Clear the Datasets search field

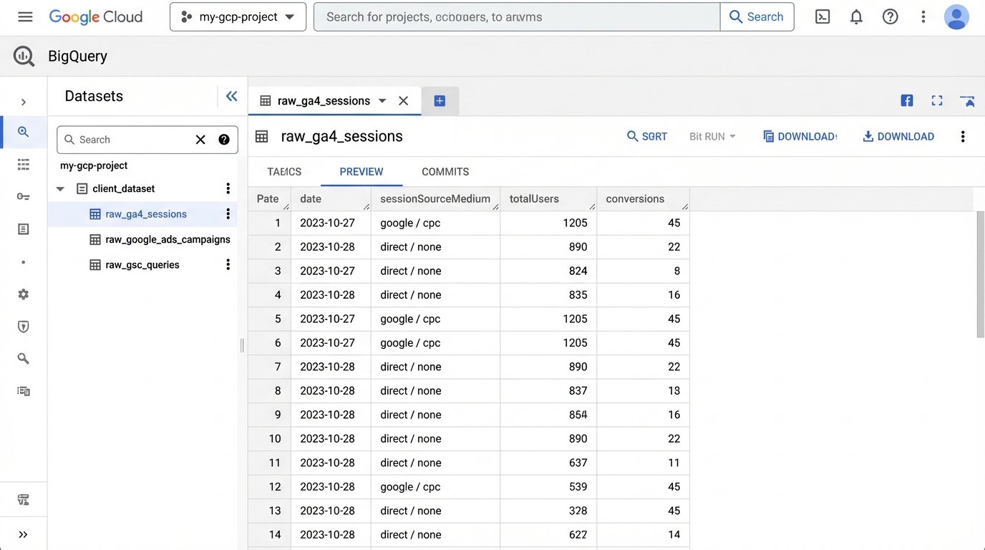coord(200,139)
